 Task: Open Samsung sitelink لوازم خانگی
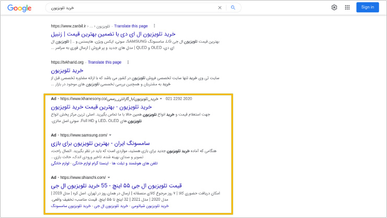pyautogui.click(x=60, y=163)
